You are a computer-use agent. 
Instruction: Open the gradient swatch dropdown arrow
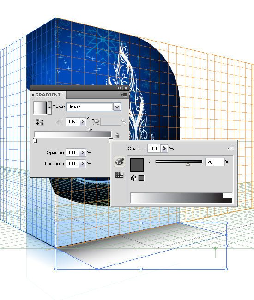click(x=49, y=108)
